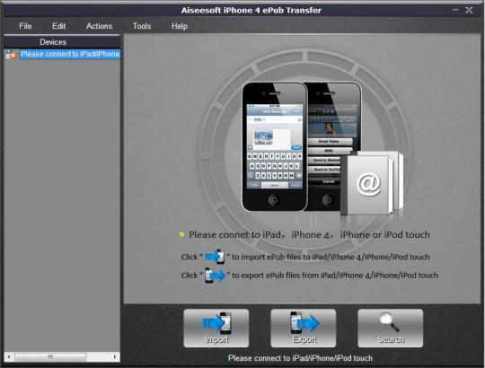The image size is (485, 368).
Task: Click the right arrow of Devices scrollbar
Action: (x=115, y=357)
